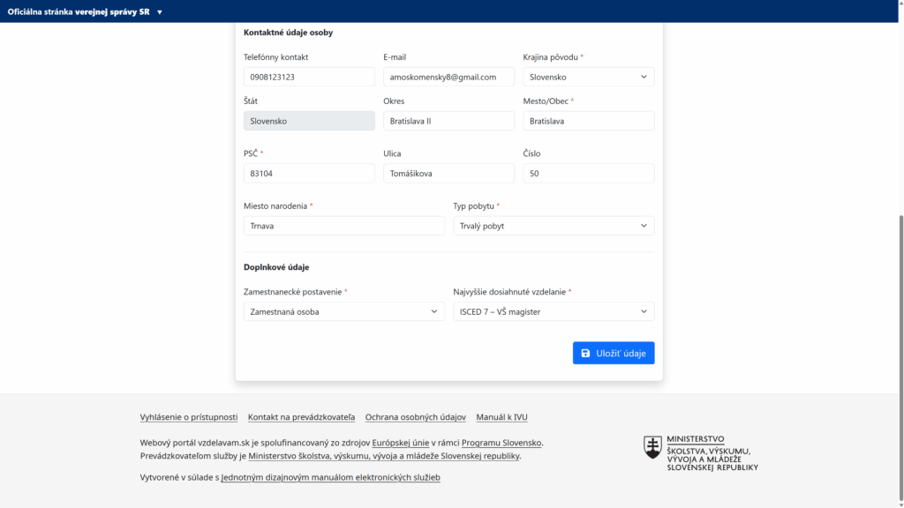904x508 pixels.
Task: Click the Miesto narodenia field
Action: click(x=343, y=225)
